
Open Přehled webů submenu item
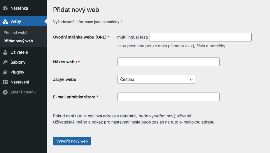click(15, 32)
